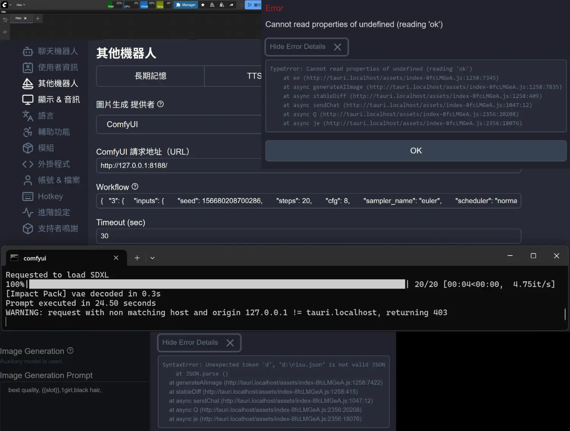Viewport: 570px width, 431px height.
Task: Open the ComfyUI image provider dropdown
Action: (179, 125)
